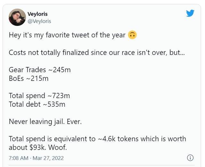Open the @Veyloris handle link

pos(39,21)
